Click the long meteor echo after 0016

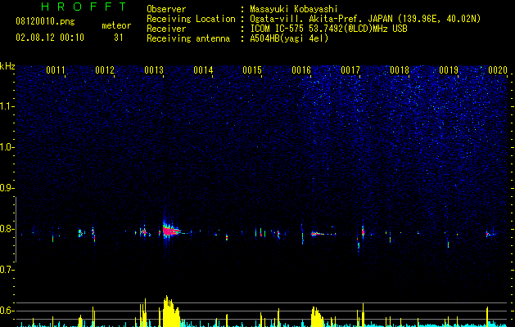pos(323,234)
